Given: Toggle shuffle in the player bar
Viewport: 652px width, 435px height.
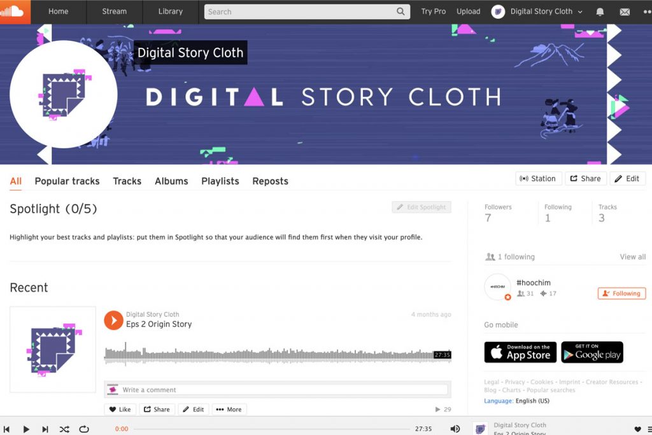Looking at the screenshot, I should (x=64, y=429).
